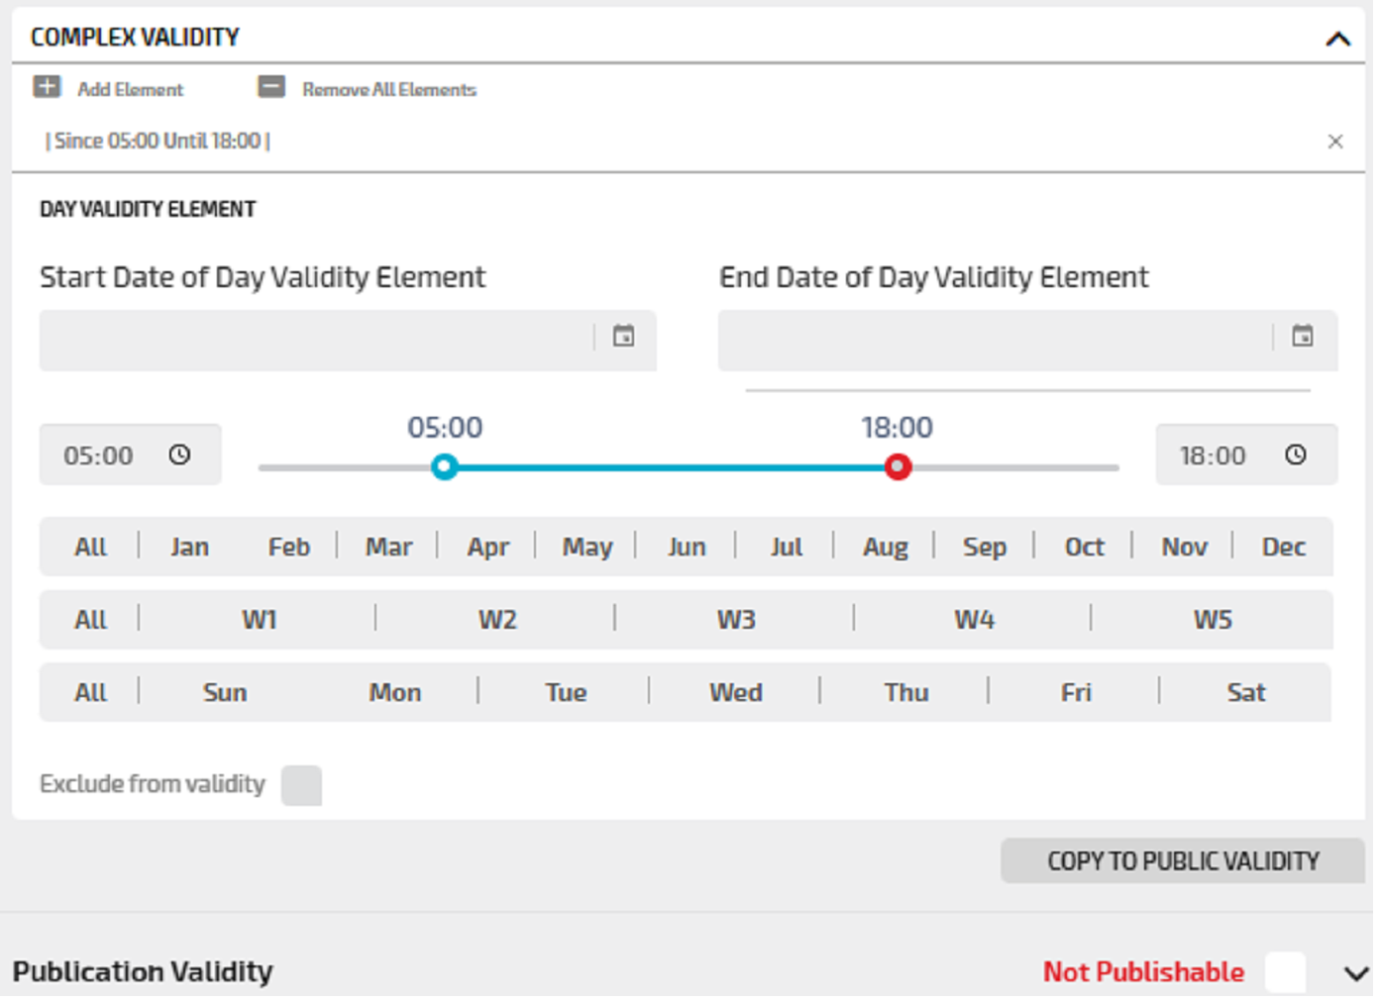Viewport: 1382px width, 1002px height.
Task: Toggle the Not Publishable checkbox
Action: (1284, 972)
